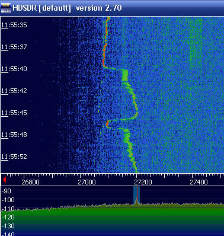This screenshot has height=236, width=224.
Task: Click the wide green burst near 11:55:40
Action: (x=125, y=75)
